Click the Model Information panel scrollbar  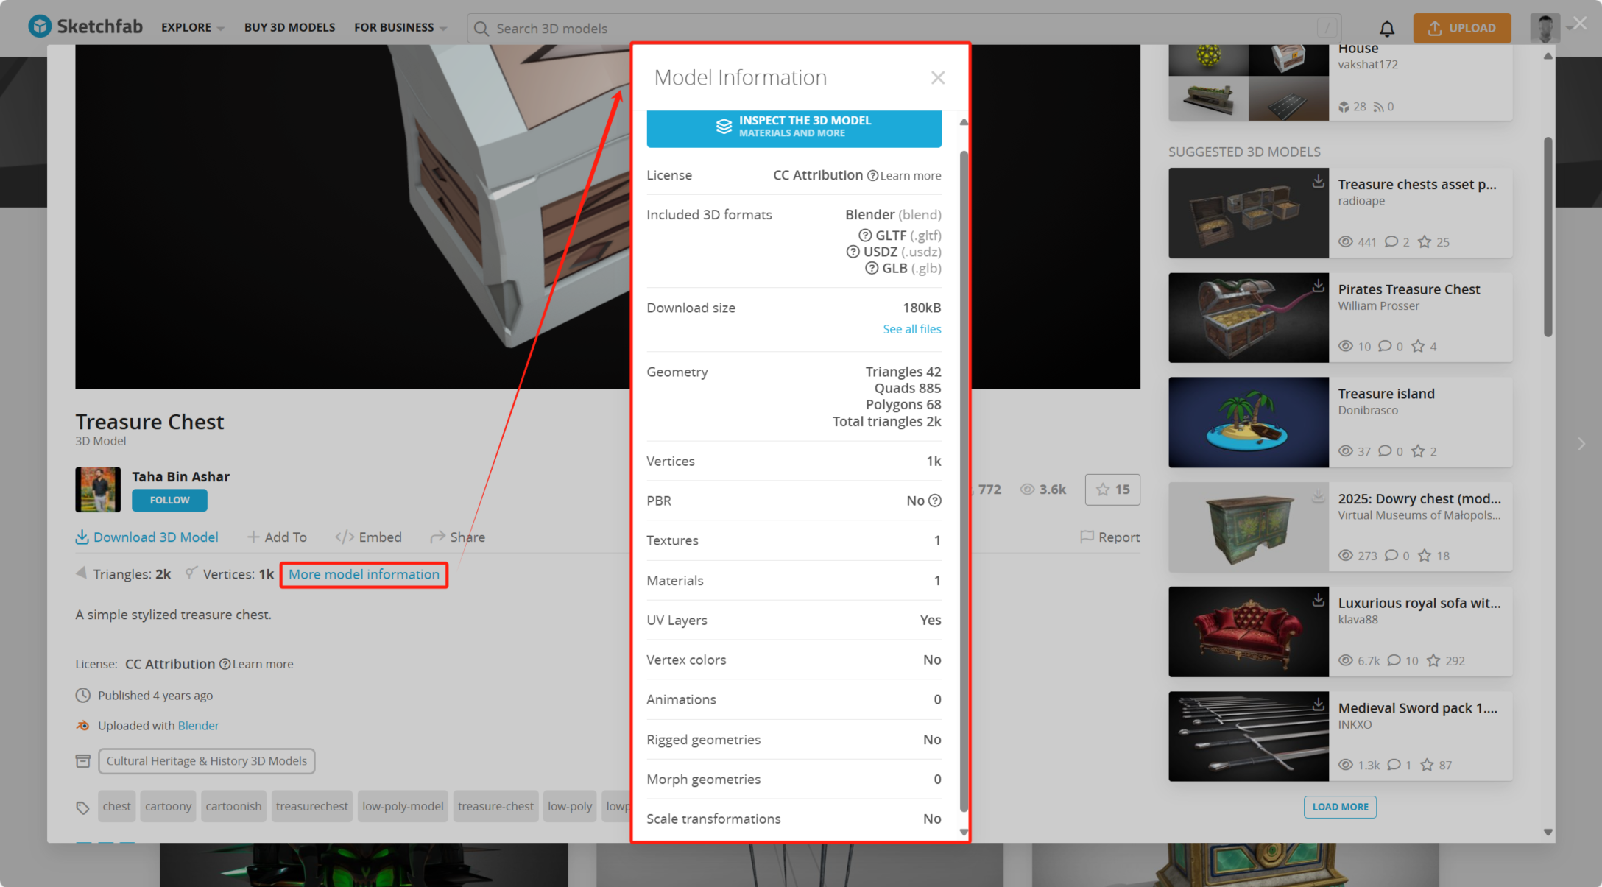[x=963, y=478]
